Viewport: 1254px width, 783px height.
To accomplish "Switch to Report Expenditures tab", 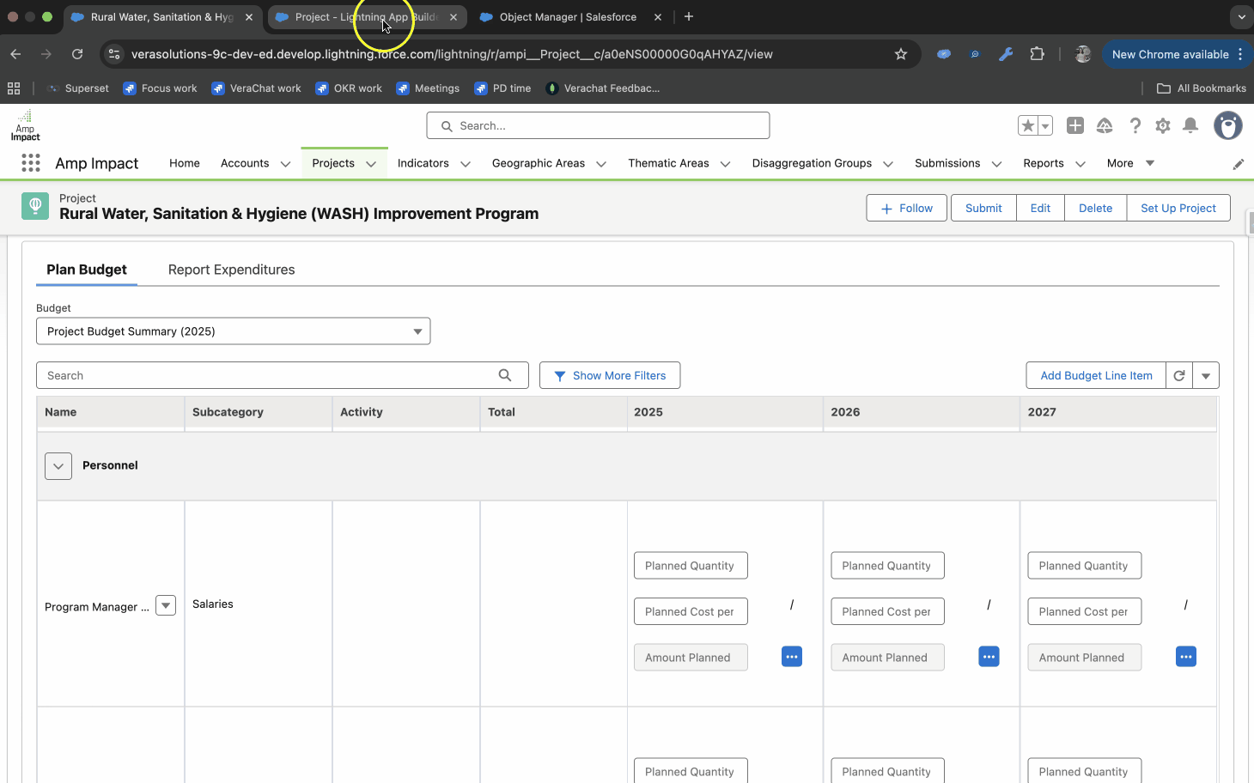I will click(231, 270).
